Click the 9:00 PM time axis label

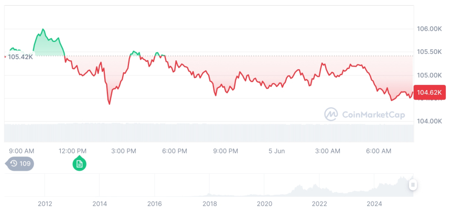point(226,151)
